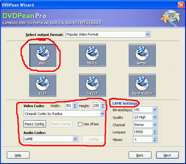This screenshot has height=164, width=186.
Task: Open the Select output format dropdown
Action: pyautogui.click(x=147, y=34)
